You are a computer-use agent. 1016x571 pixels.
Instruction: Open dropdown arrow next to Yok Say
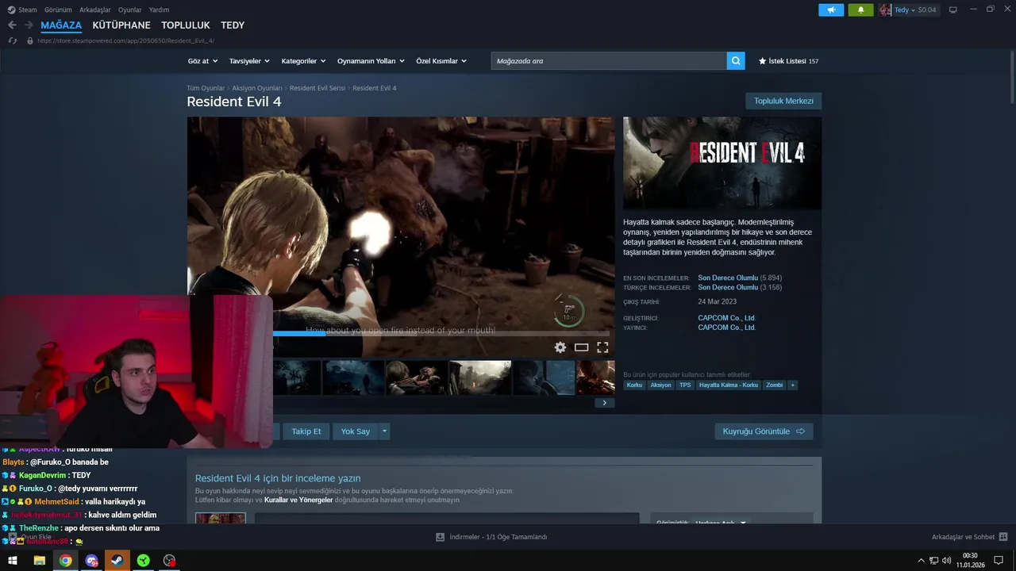point(384,431)
